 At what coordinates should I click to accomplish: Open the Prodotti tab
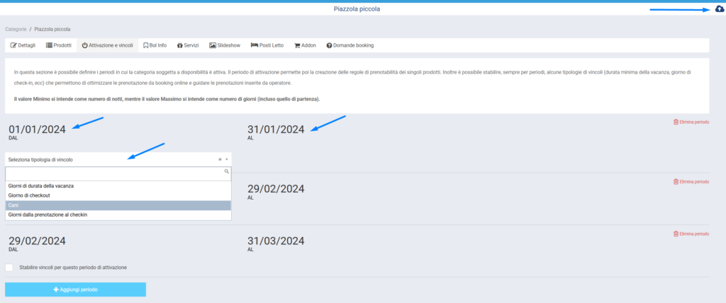tap(58, 45)
